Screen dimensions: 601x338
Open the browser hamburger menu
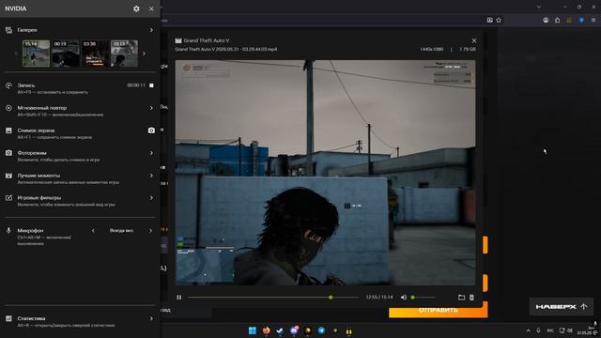[x=593, y=20]
